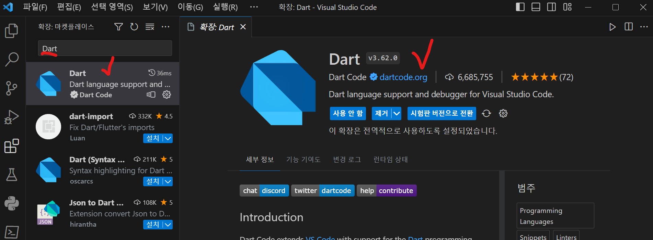
Task: Open Run and Debug view
Action: tap(12, 117)
